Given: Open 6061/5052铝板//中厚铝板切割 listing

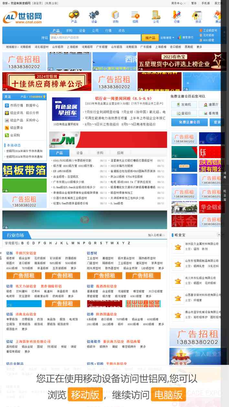Looking at the screenshot, I should pyautogui.click(x=72, y=160).
